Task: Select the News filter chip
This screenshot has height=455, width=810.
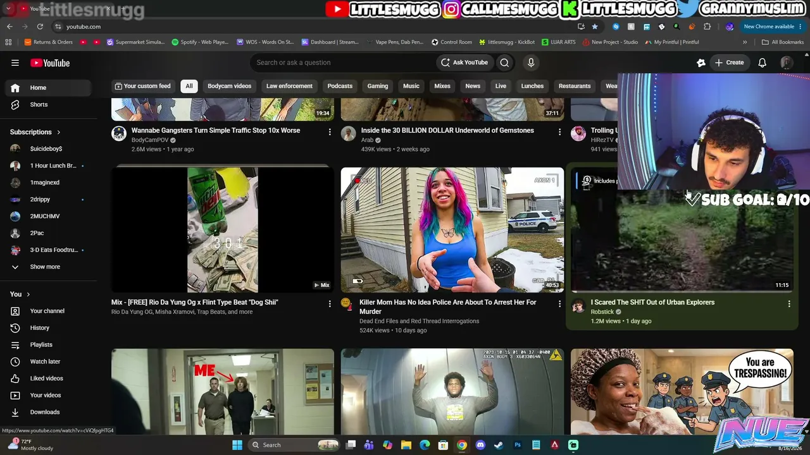Action: click(x=473, y=86)
